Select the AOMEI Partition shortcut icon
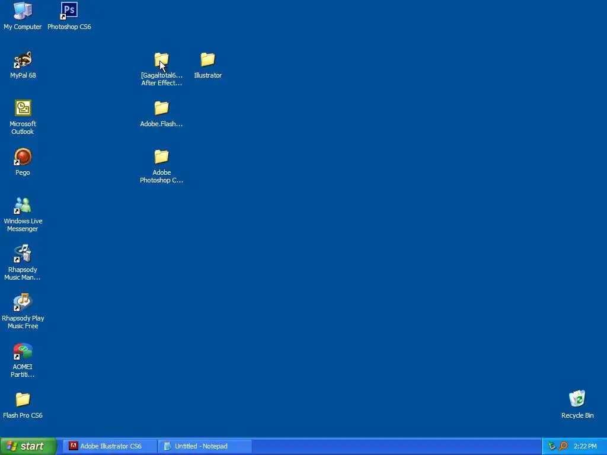Screen dimensions: 607x455 pyautogui.click(x=23, y=351)
